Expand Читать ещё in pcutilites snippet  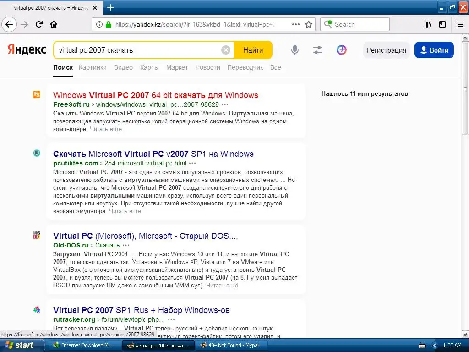pyautogui.click(x=125, y=211)
